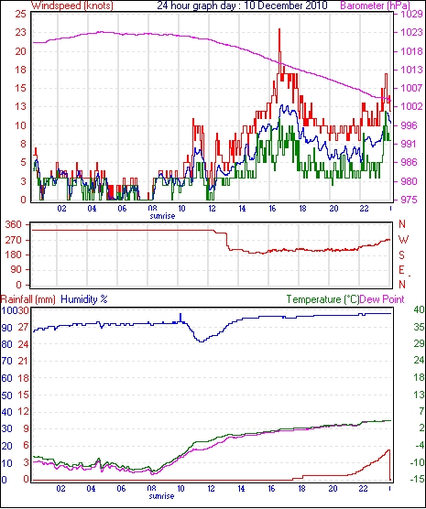Click the W compass label on the direction graph

pos(403,240)
